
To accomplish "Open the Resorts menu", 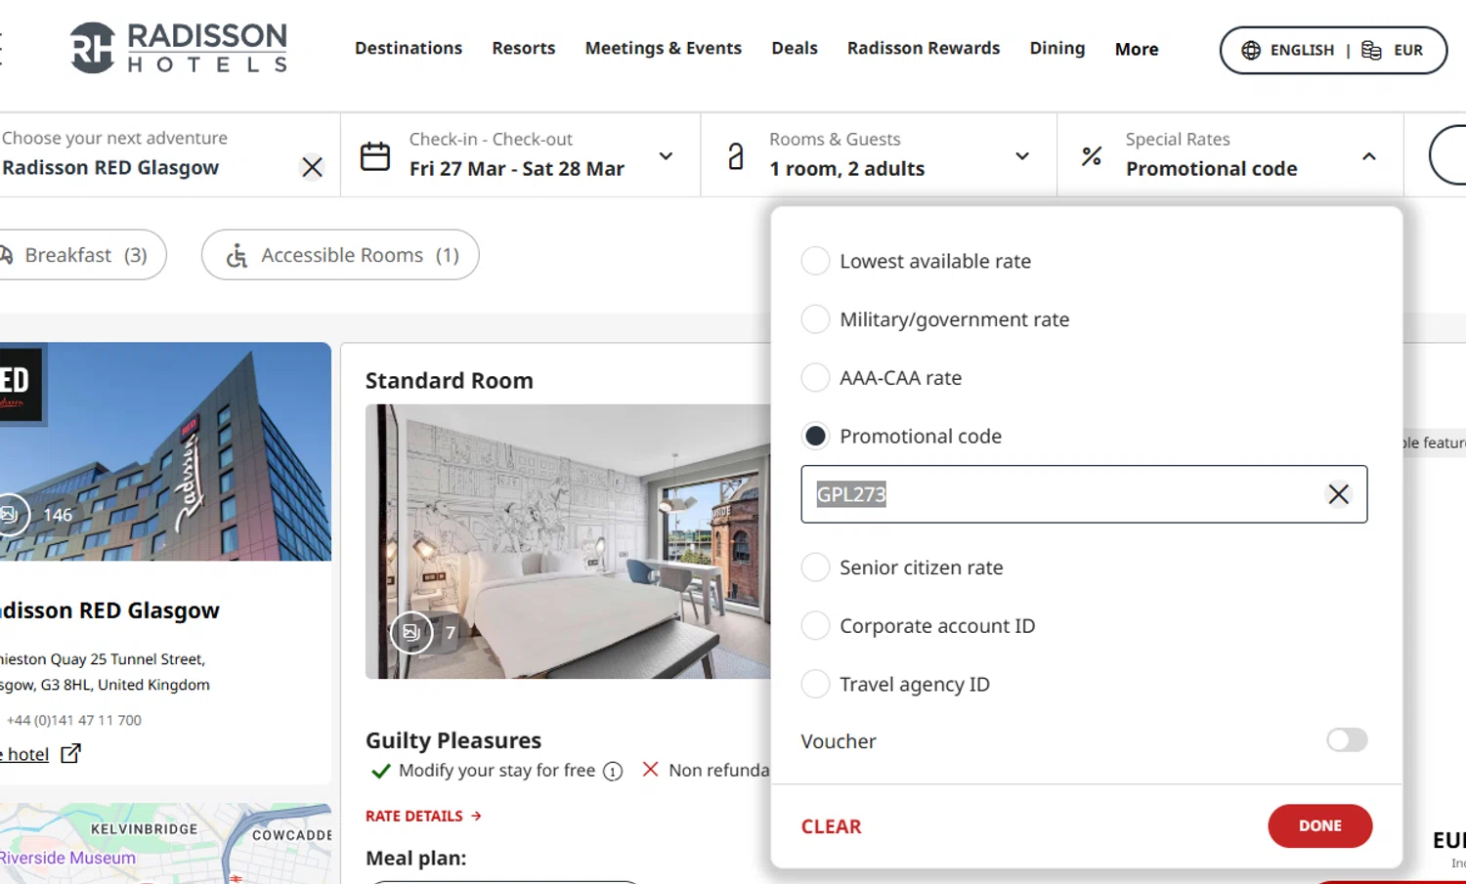I will [524, 48].
